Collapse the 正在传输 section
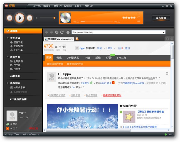Image resolution: width=180 pixels, height=142 pixels. 8,38
